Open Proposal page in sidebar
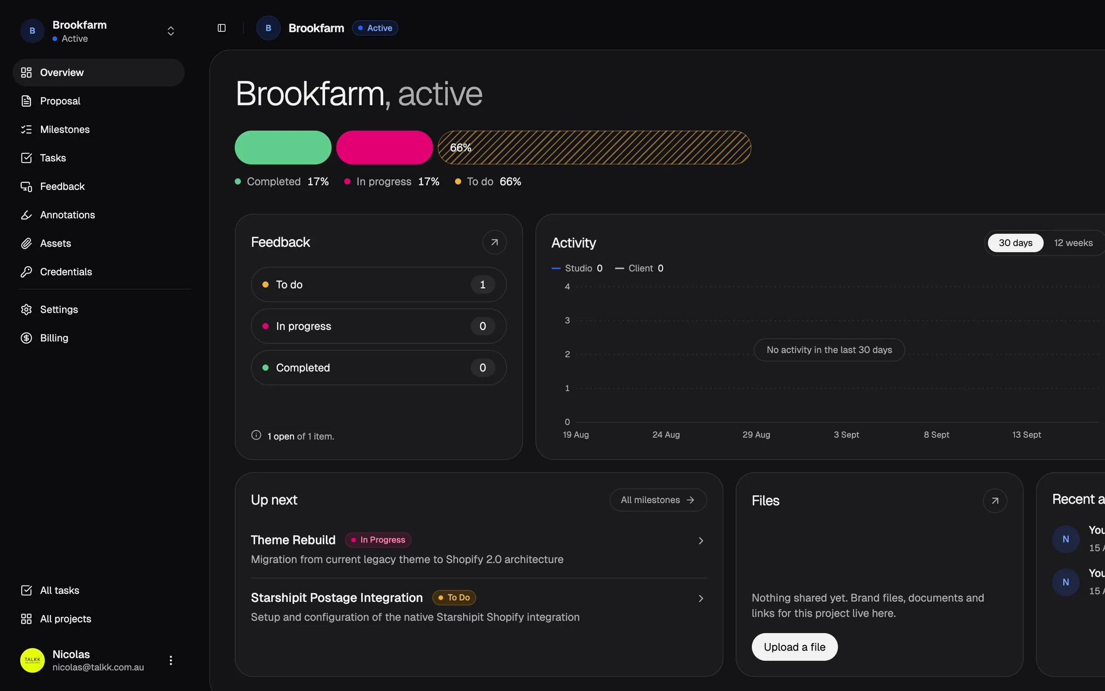1105x691 pixels. (x=99, y=101)
